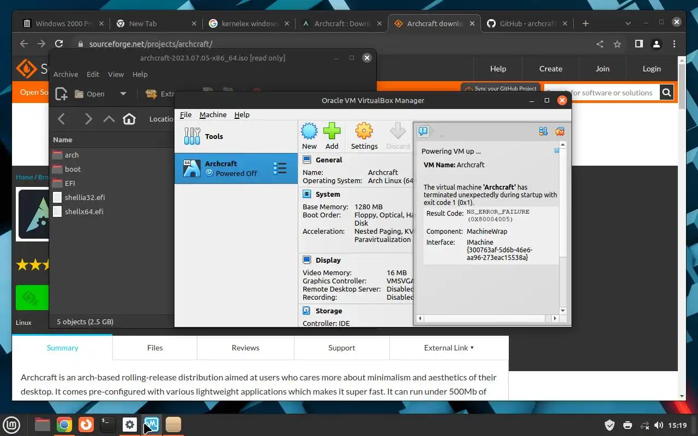The height and width of the screenshot is (436, 698).
Task: Bookmark this page with star icon
Action: pyautogui.click(x=617, y=44)
